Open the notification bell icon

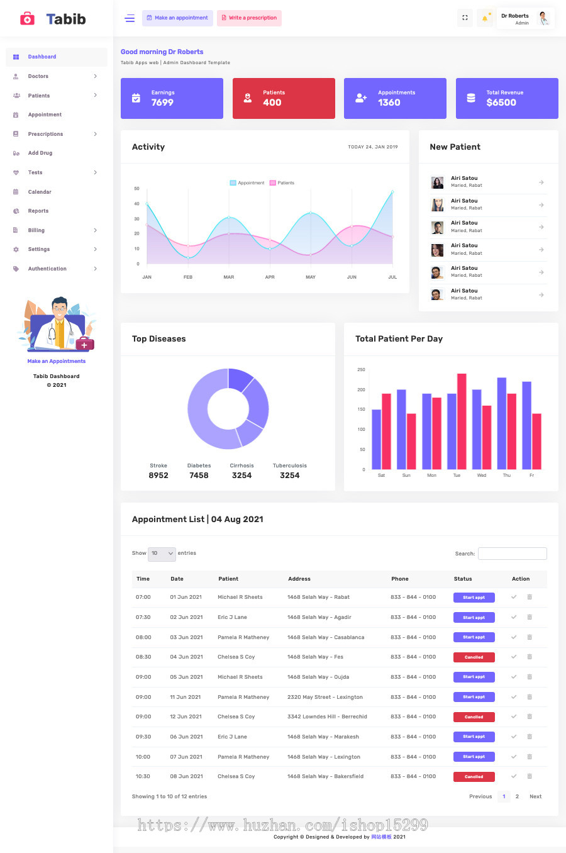(x=485, y=18)
